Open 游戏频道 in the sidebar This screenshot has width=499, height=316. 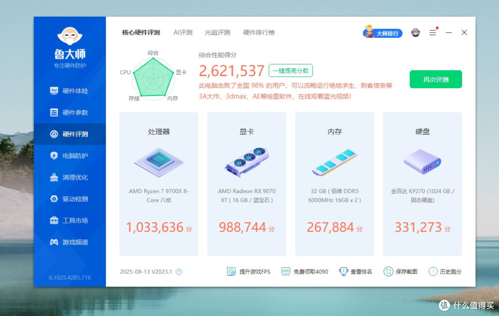(x=70, y=242)
